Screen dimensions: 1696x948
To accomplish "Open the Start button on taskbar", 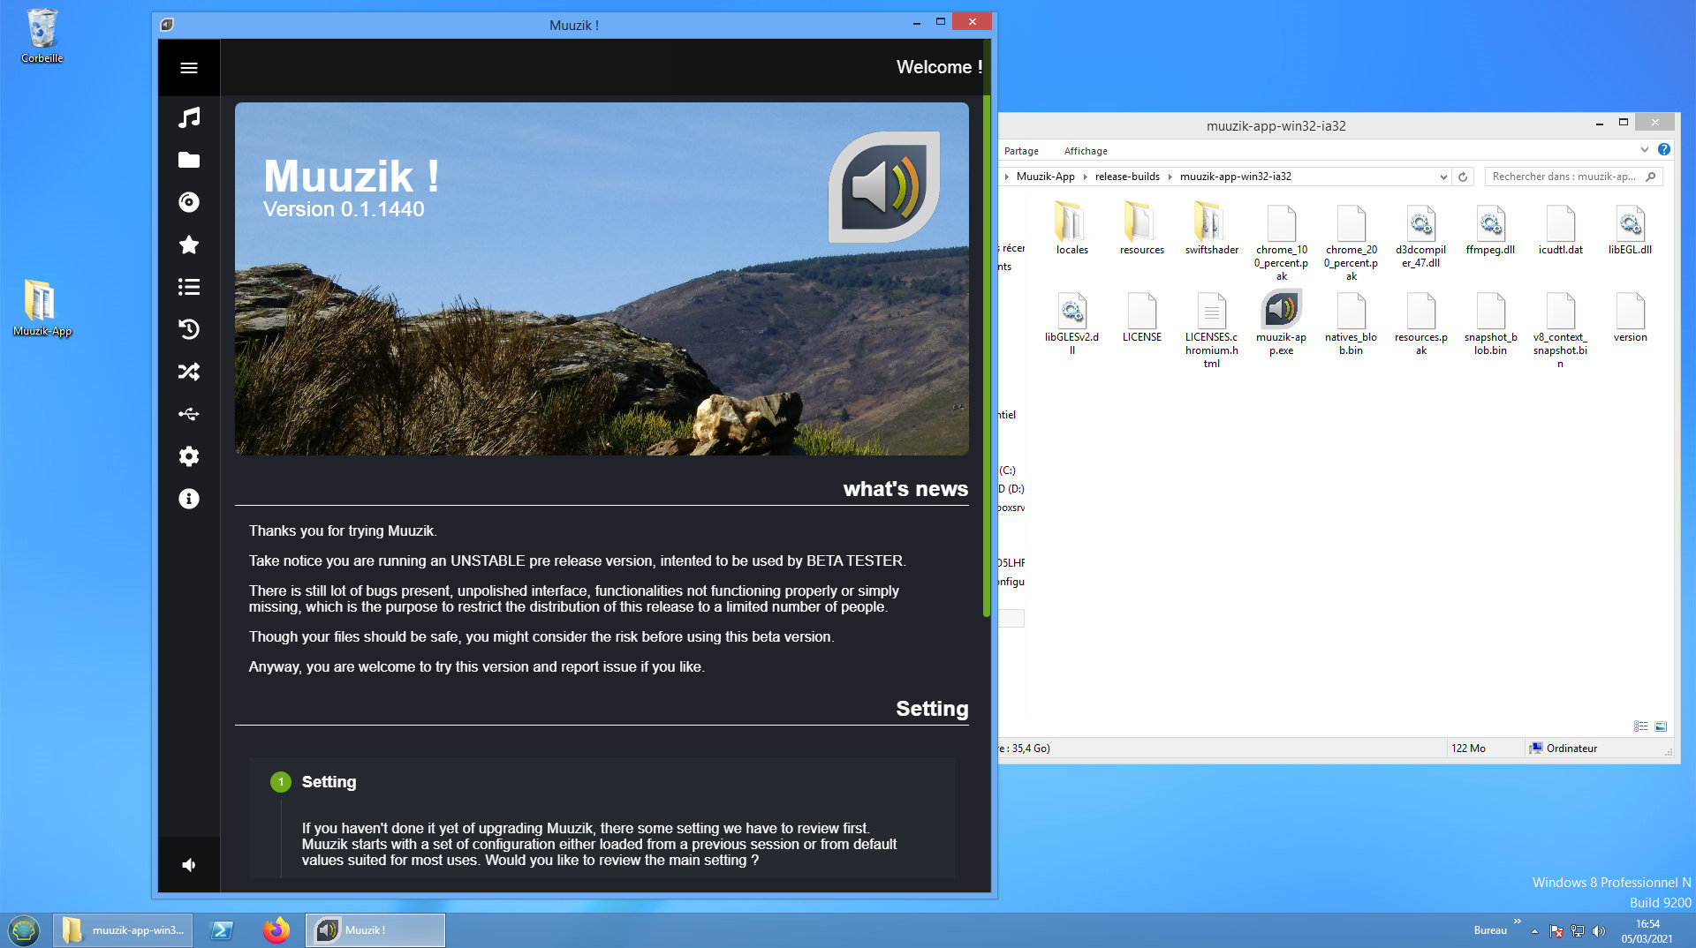I will pos(24,930).
